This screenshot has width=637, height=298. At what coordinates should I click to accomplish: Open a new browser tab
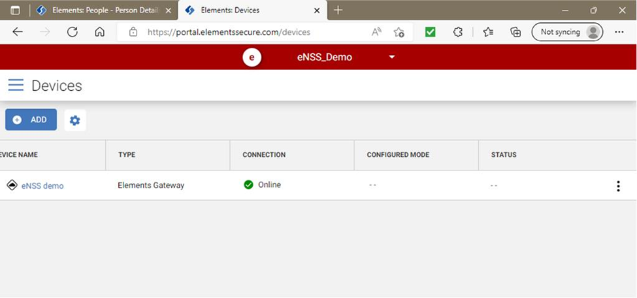point(338,10)
